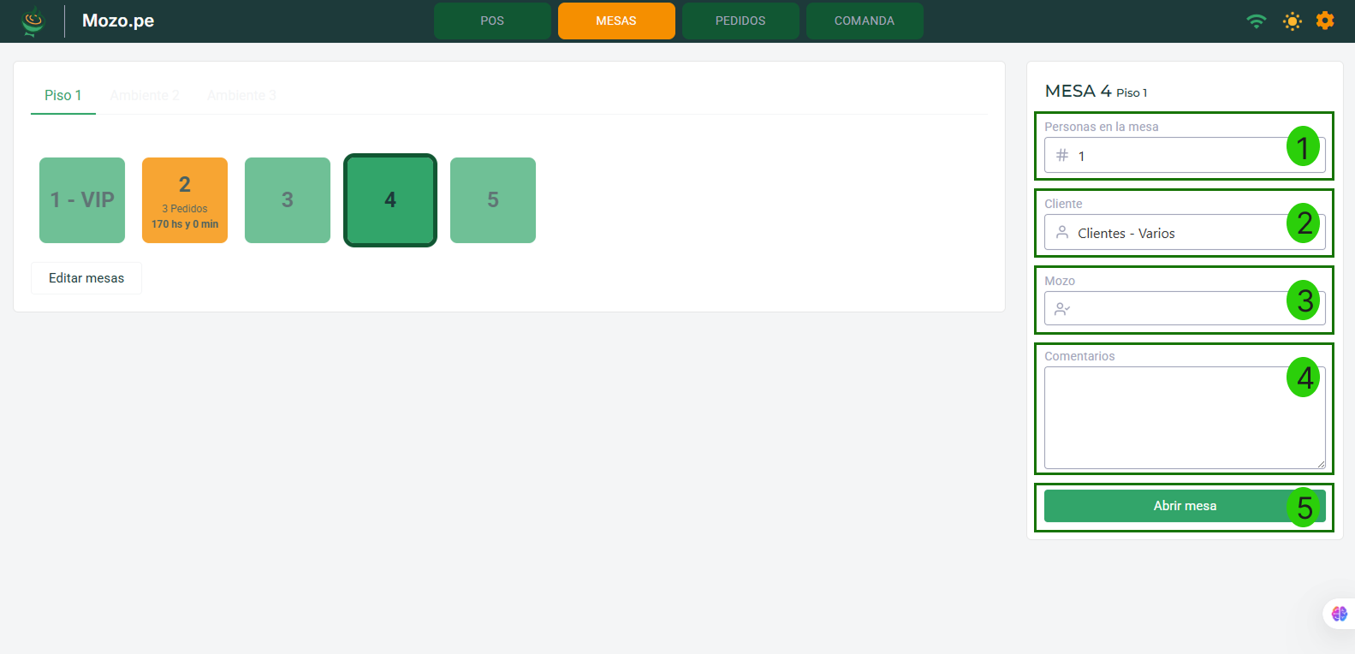Click the brain assistant icon
Screen dimensions: 1355x654
point(1339,614)
